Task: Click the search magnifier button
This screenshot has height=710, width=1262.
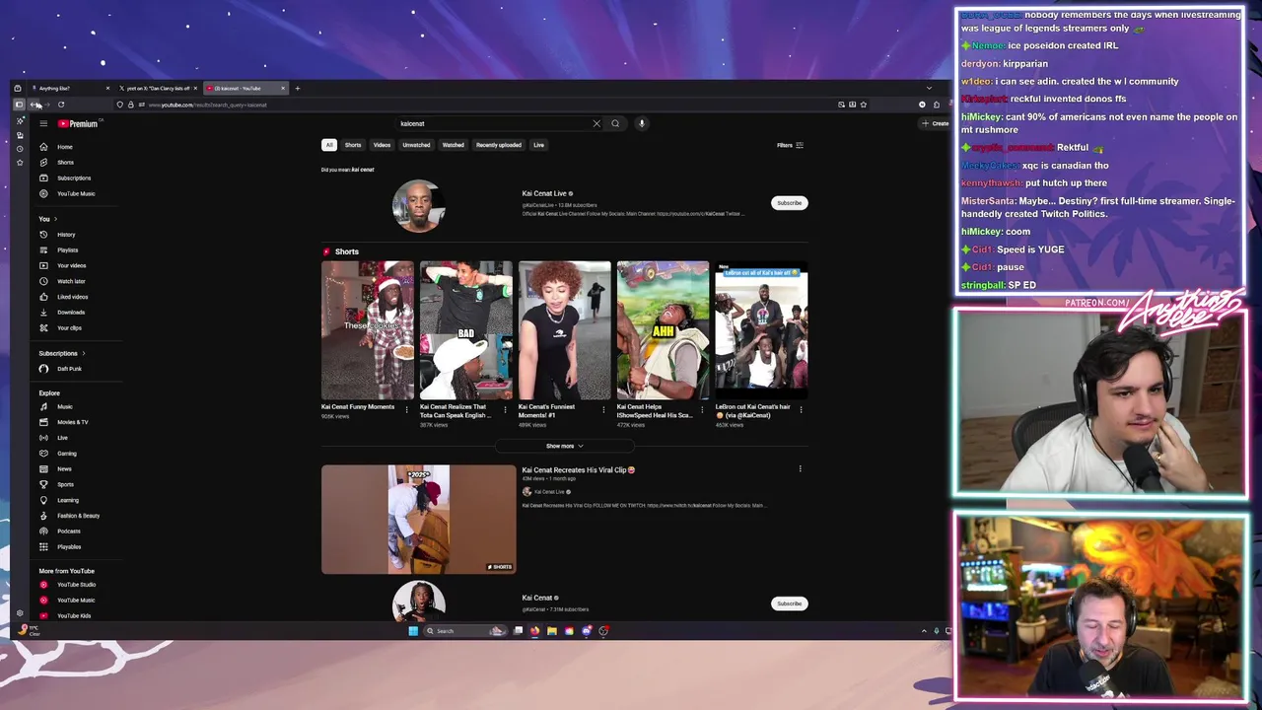Action: click(615, 123)
